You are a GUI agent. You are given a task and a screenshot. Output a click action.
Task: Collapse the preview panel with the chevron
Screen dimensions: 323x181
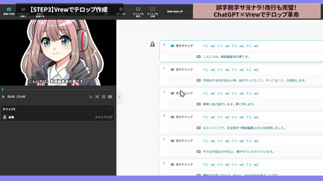[120, 97]
